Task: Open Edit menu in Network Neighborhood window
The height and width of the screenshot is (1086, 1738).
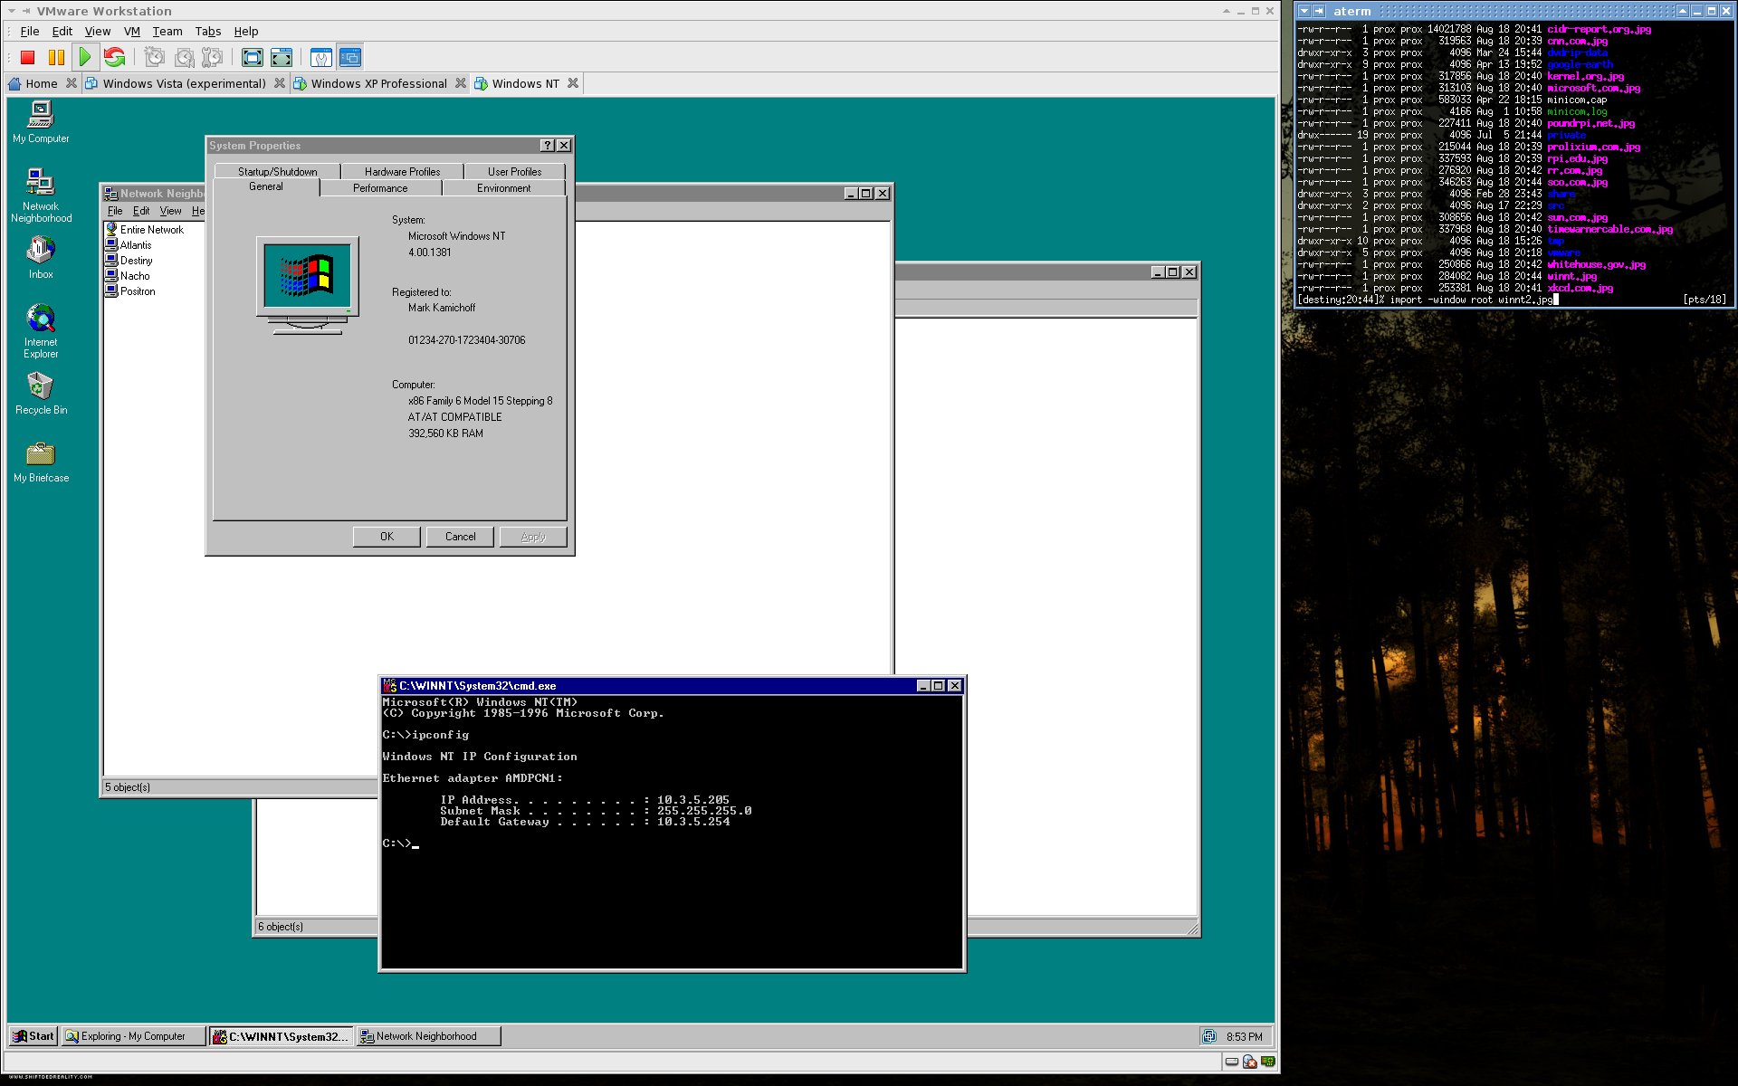Action: click(141, 211)
